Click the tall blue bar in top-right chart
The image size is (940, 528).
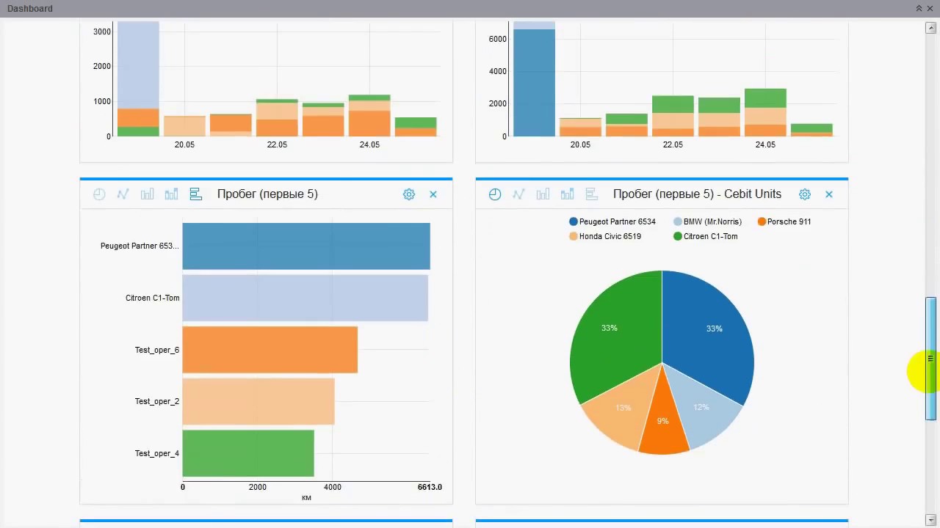point(534,83)
